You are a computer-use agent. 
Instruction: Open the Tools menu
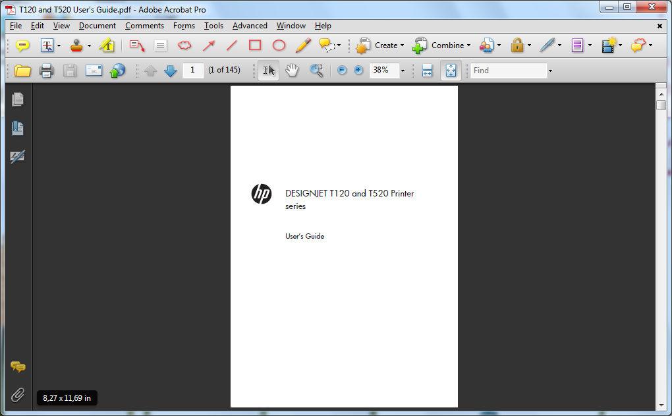(213, 26)
